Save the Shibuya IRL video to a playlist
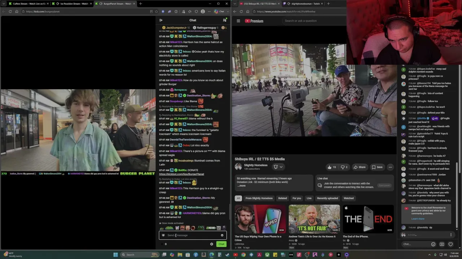Image resolution: width=462 pixels, height=259 pixels. coord(377,167)
